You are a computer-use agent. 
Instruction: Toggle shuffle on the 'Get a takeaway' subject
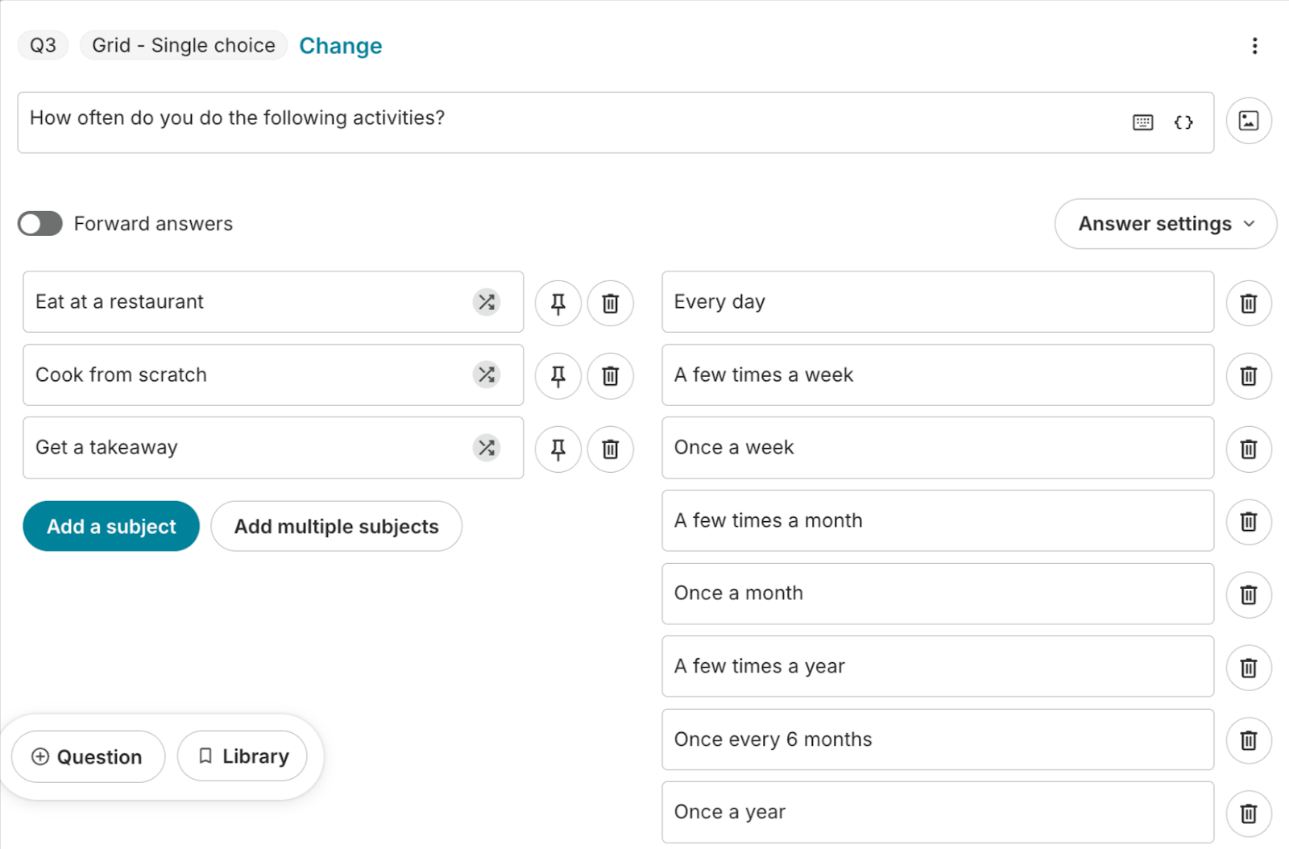click(x=487, y=448)
